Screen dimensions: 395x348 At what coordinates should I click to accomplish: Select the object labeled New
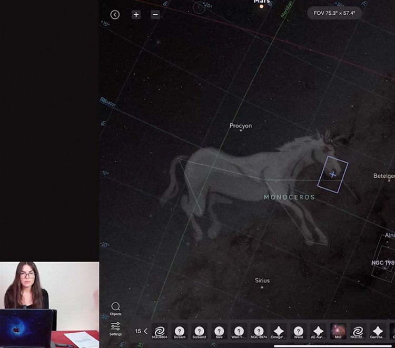tap(219, 331)
